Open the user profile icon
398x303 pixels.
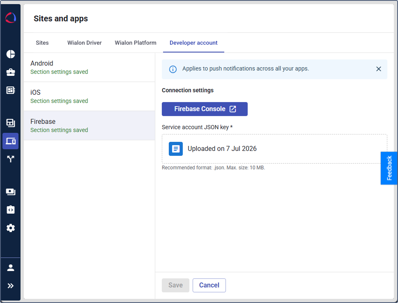click(11, 268)
